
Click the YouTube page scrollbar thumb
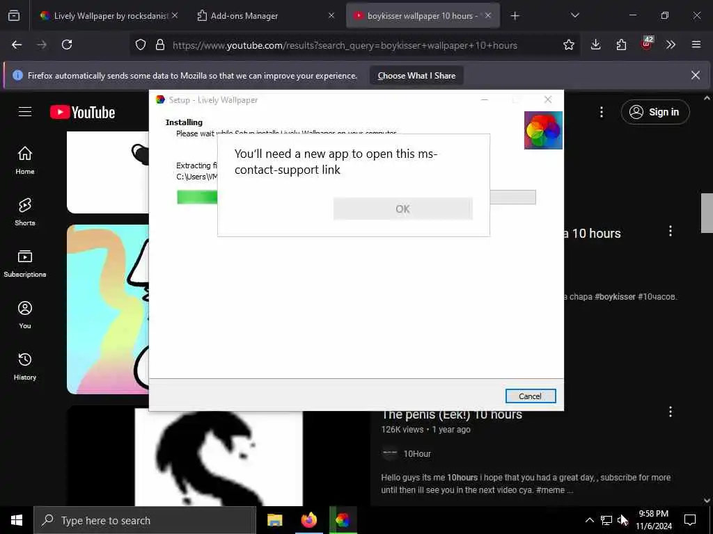click(707, 213)
